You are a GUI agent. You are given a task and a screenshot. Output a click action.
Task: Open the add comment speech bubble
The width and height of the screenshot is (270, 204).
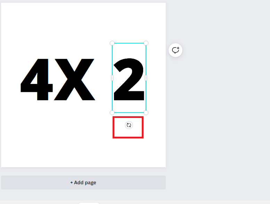pyautogui.click(x=175, y=50)
